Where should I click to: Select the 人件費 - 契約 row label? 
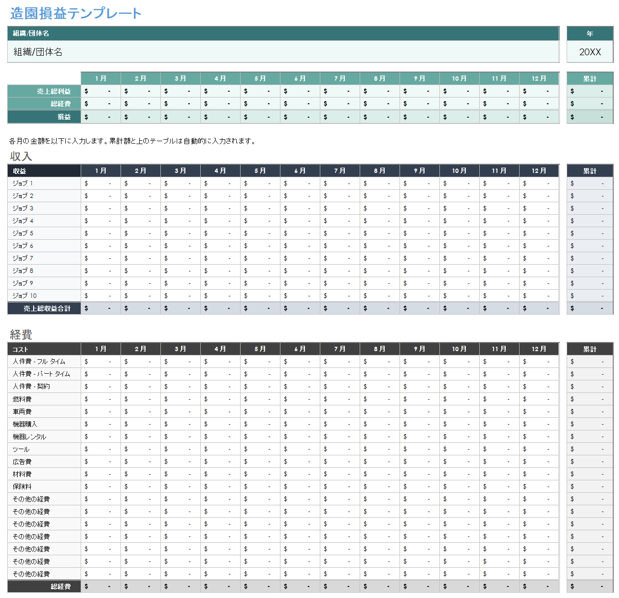point(44,387)
